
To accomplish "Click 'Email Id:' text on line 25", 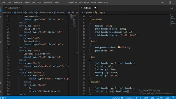I will pyautogui.click(x=29, y=29).
